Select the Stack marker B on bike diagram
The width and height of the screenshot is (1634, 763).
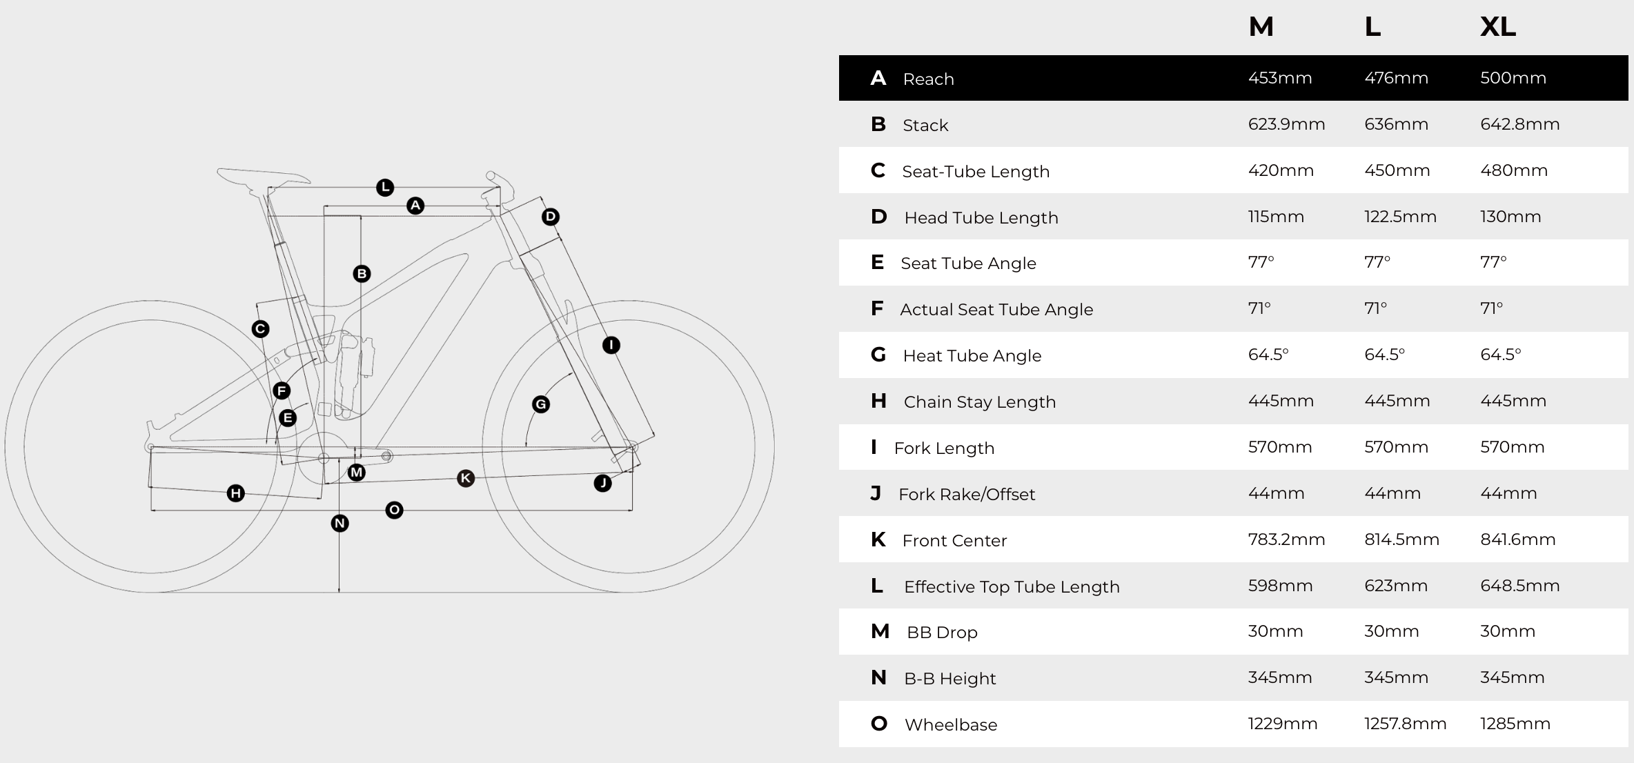point(362,274)
